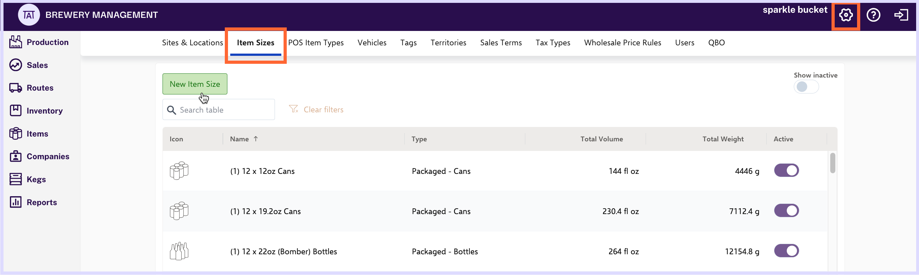
Task: Switch to the Users tab
Action: (684, 43)
